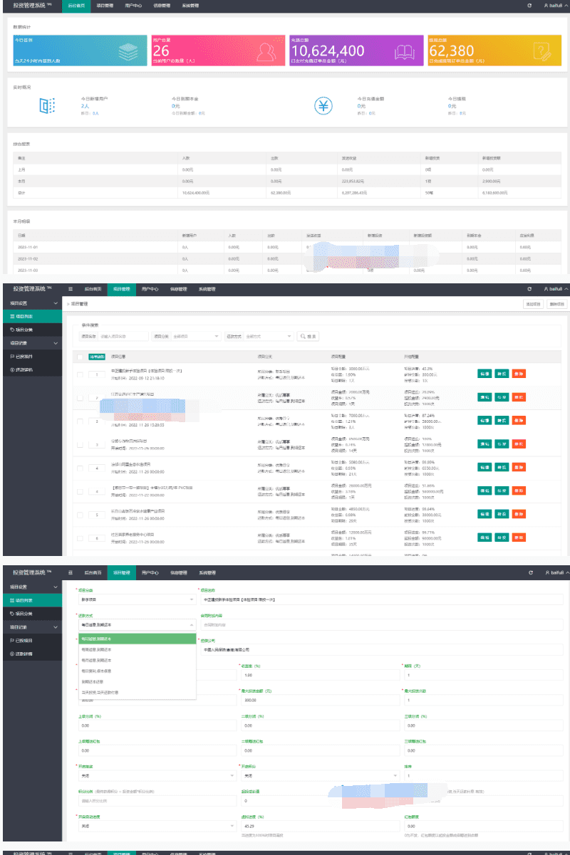Click the orange delete button in the first project row
The image size is (570, 855).
pyautogui.click(x=518, y=374)
